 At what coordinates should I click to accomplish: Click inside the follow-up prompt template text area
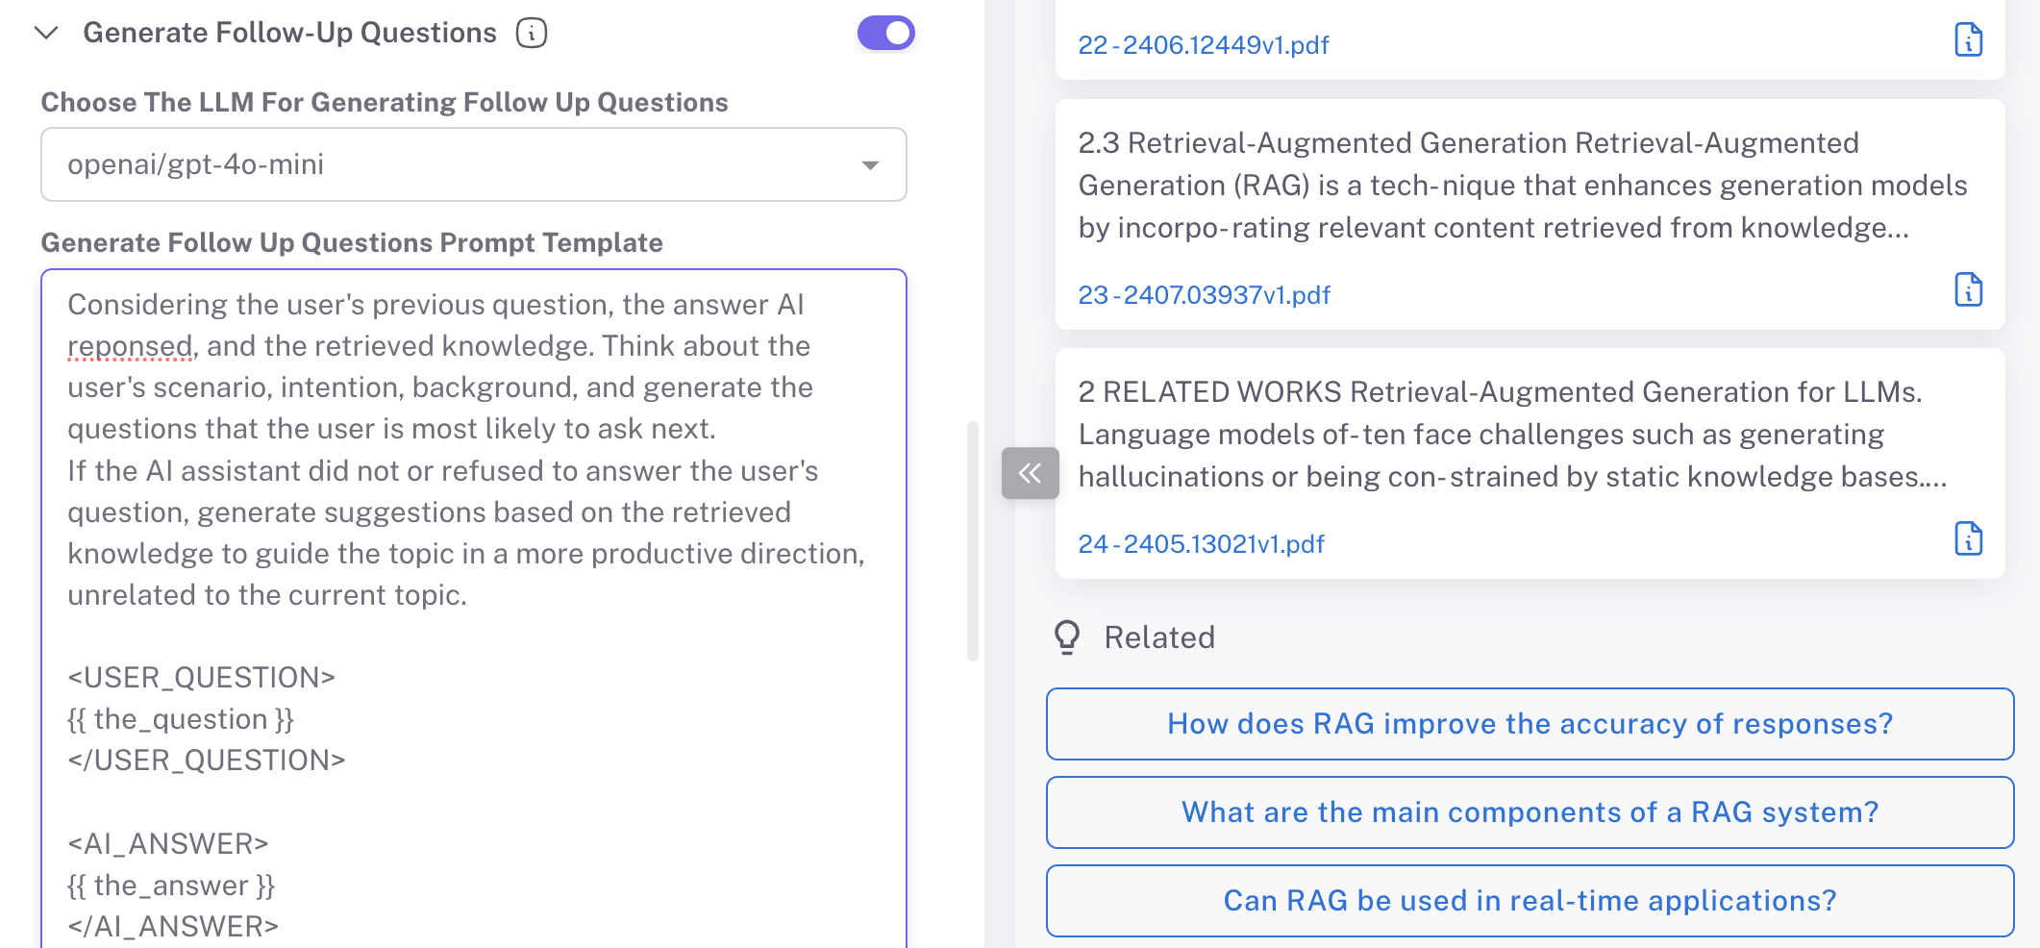(x=473, y=625)
